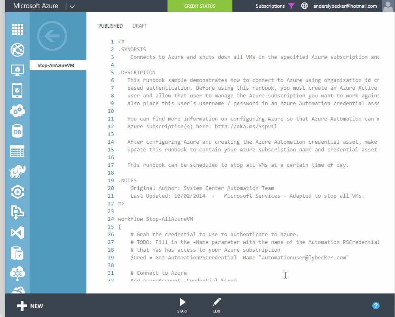The width and height of the screenshot is (395, 317).
Task: Open the All Items grid icon
Action: 17,30
